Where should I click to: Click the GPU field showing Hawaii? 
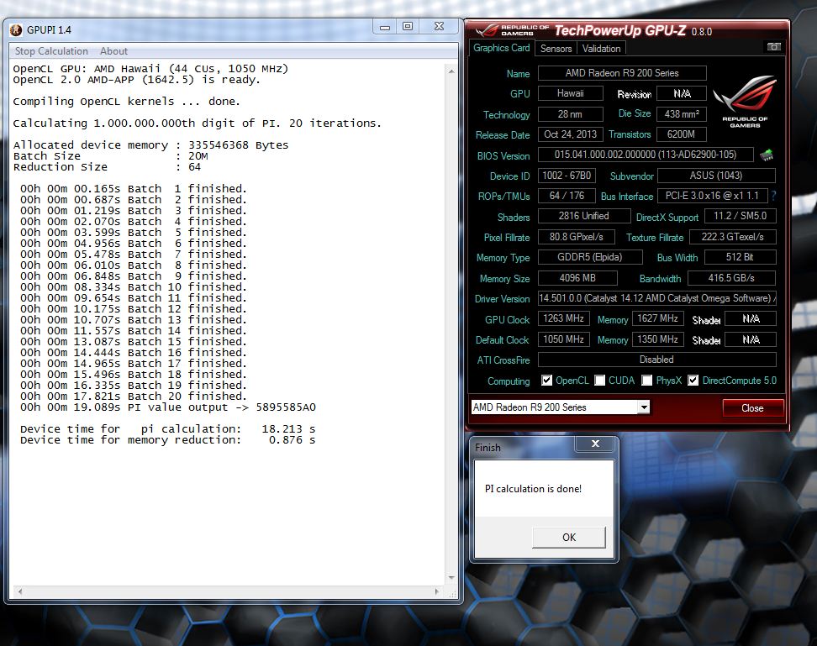click(571, 93)
